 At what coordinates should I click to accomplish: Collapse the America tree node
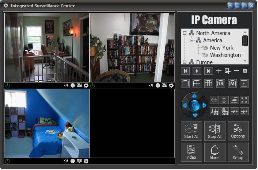191,40
